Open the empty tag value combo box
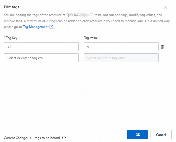The height and width of the screenshot is (142, 176). [x=121, y=58]
